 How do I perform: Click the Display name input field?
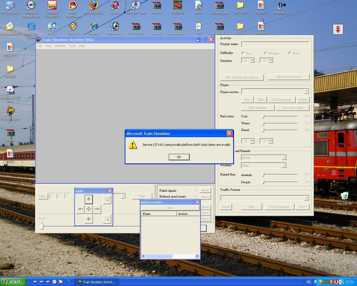coord(275,44)
